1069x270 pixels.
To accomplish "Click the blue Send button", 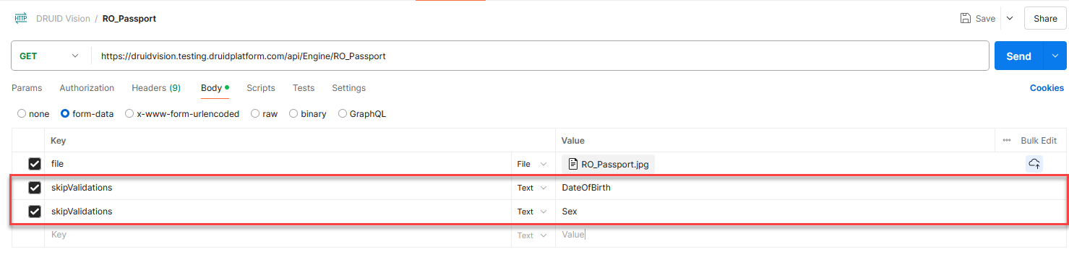I will (1019, 56).
